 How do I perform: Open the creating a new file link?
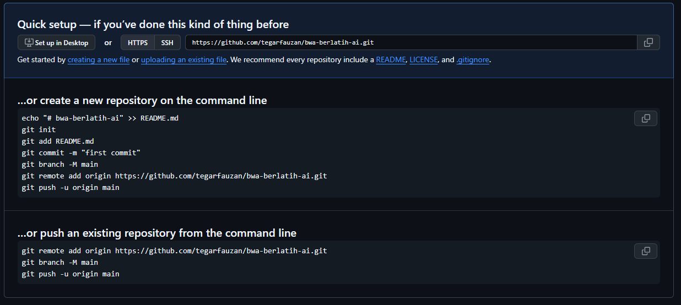point(99,59)
